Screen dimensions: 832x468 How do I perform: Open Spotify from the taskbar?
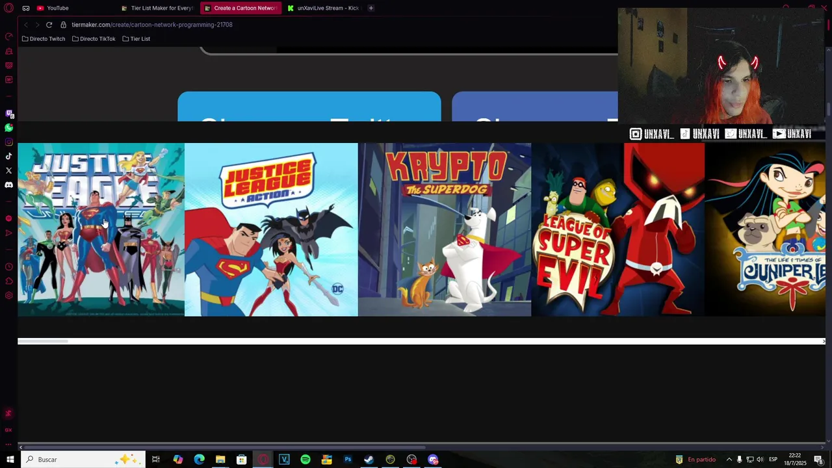pos(305,460)
